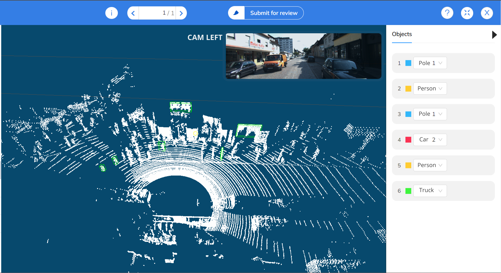This screenshot has width=501, height=273.
Task: Click the green swatch of object 6
Action: [408, 191]
